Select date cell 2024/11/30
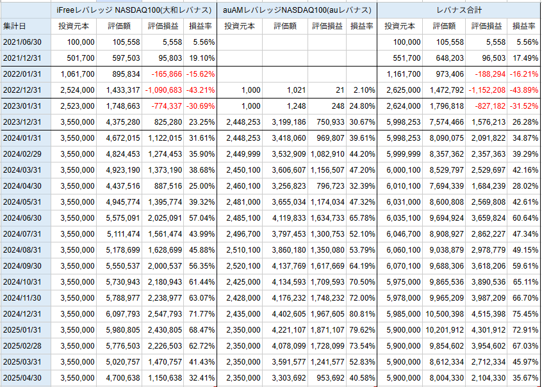This screenshot has height=387, width=542. click(26, 298)
